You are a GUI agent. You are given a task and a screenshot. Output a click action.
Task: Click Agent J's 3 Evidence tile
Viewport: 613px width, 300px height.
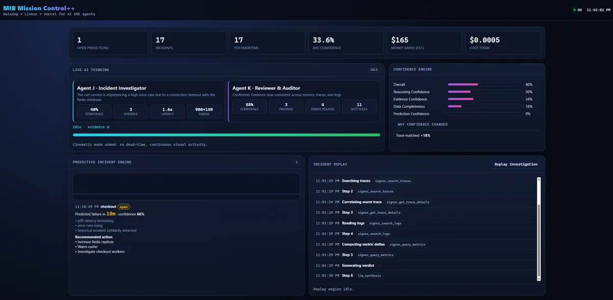131,111
